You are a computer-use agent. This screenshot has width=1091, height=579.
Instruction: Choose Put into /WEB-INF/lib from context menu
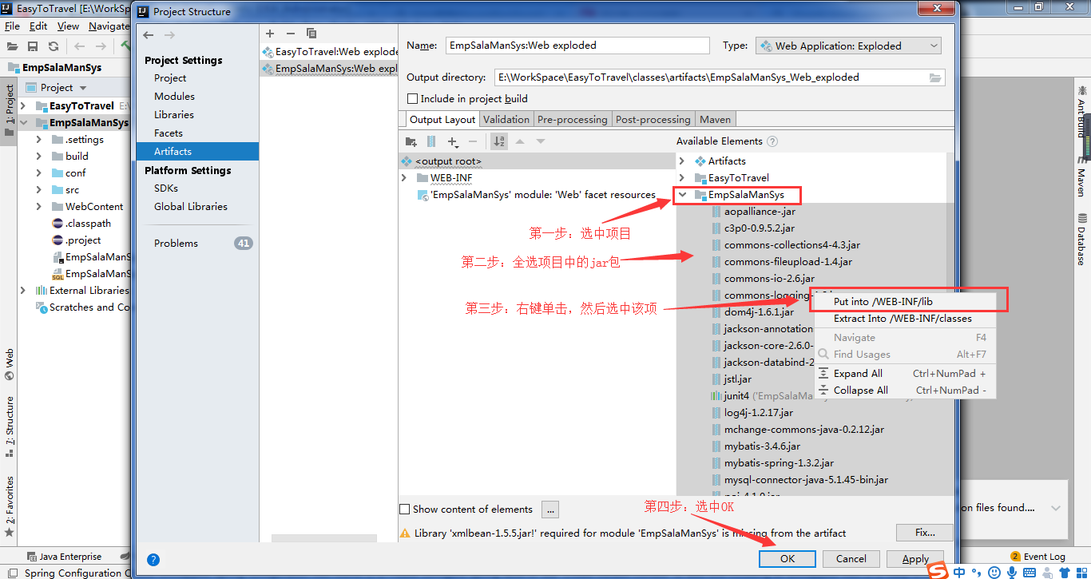coord(905,302)
